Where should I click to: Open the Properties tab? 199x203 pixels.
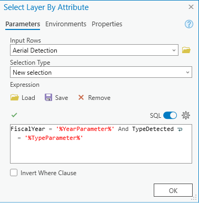click(107, 24)
